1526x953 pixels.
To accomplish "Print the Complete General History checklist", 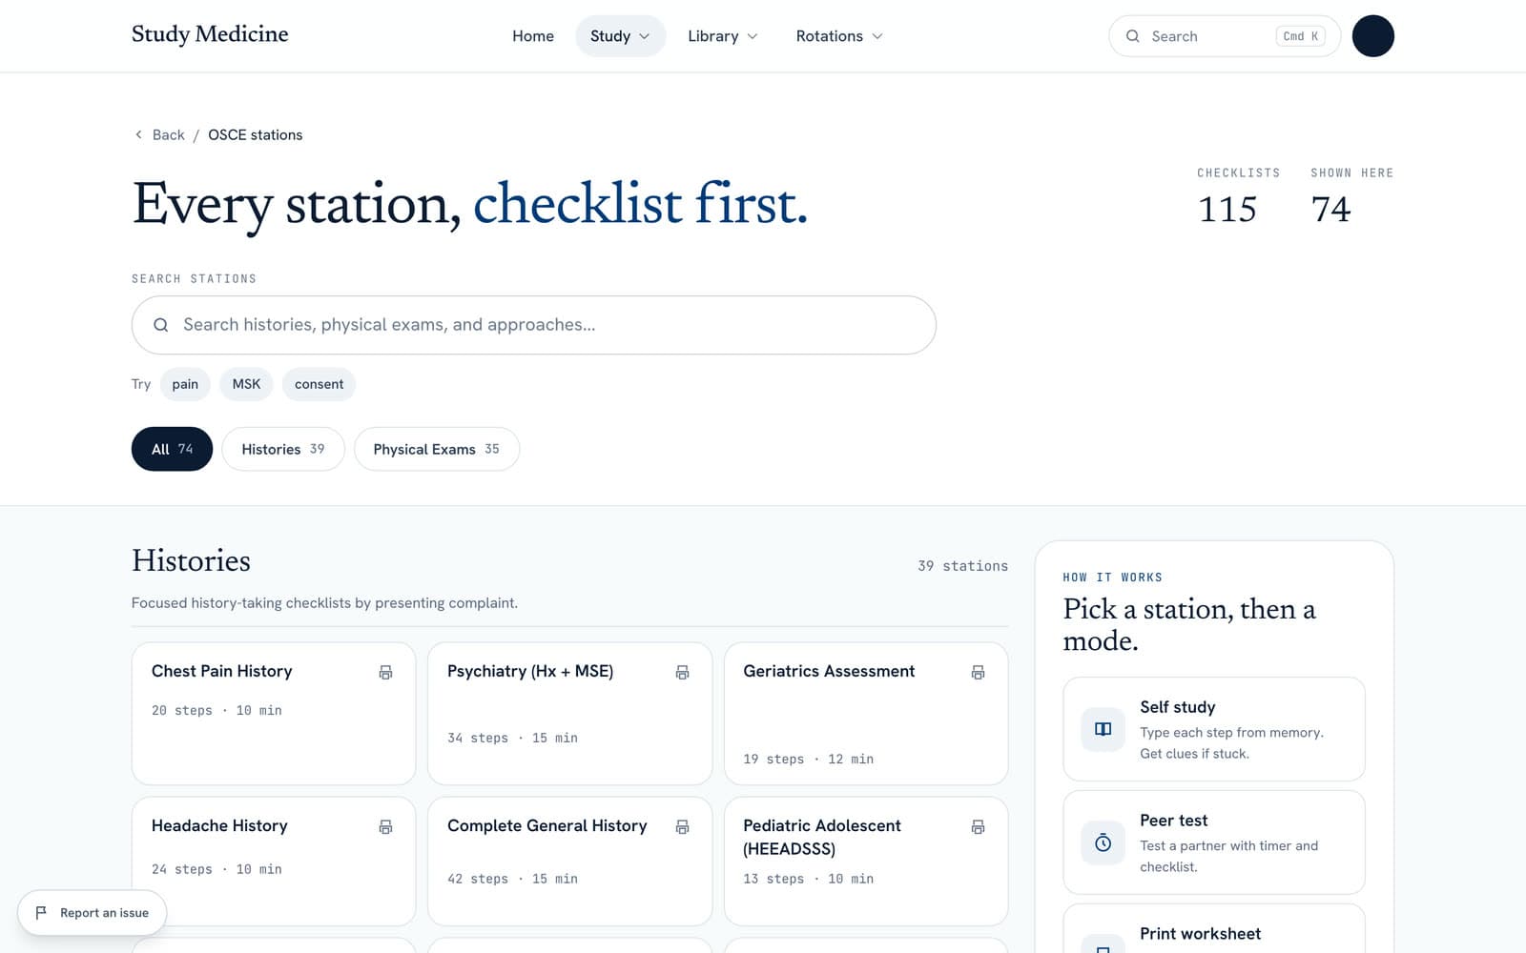I will pos(682,826).
